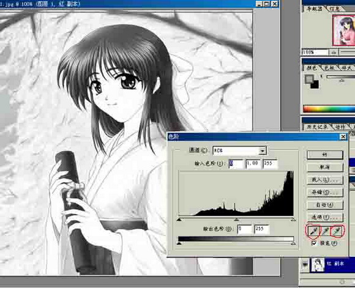Click the Navigator preview thumbnail

pos(344,30)
